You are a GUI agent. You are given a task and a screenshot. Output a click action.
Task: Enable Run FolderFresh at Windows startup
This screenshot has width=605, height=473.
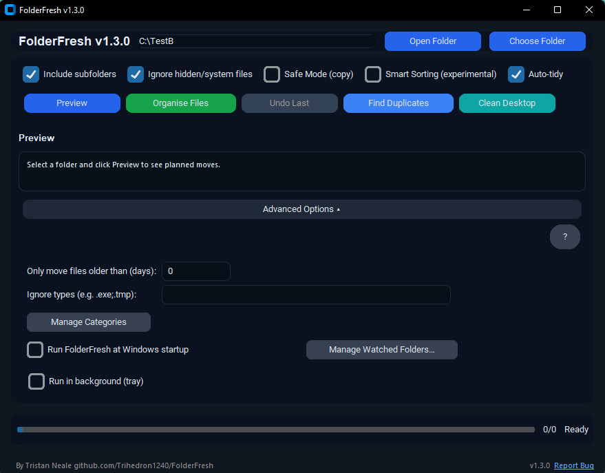tap(35, 350)
